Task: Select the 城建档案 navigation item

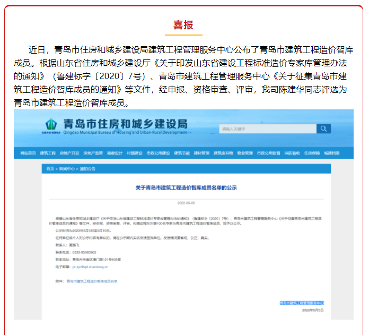Action: (332, 153)
